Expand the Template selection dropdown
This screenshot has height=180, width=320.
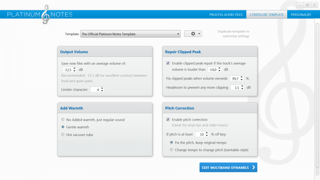pos(178,34)
